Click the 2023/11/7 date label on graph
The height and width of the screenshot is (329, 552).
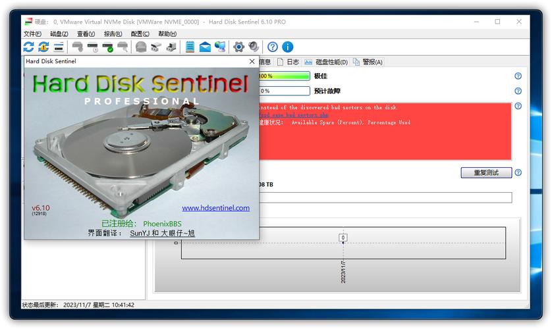(343, 272)
